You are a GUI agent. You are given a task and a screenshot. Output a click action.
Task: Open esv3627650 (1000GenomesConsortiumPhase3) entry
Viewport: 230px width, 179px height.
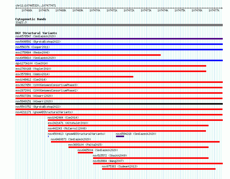pos(47,85)
